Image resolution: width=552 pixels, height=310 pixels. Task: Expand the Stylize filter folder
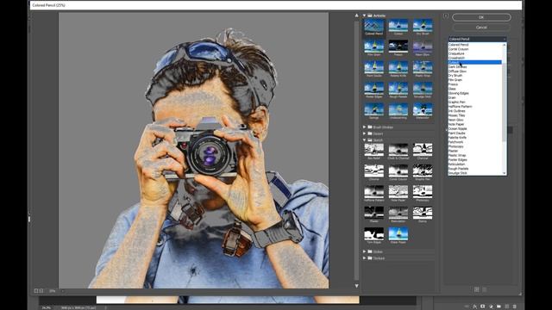[x=364, y=251]
